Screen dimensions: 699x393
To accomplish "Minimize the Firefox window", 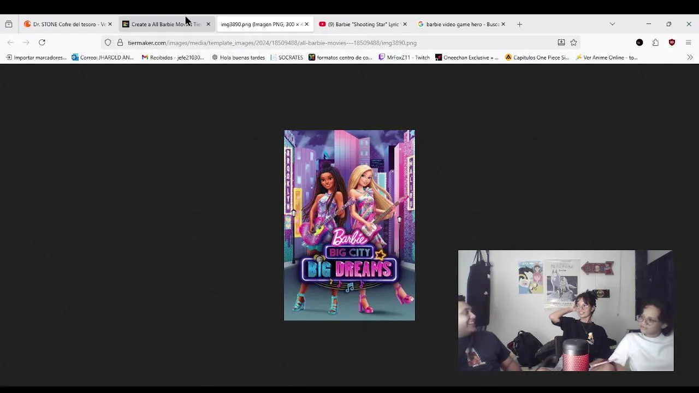I will tap(648, 24).
